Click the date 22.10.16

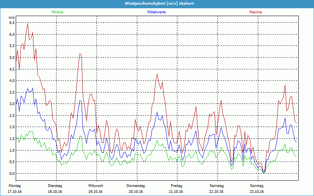click(x=216, y=192)
